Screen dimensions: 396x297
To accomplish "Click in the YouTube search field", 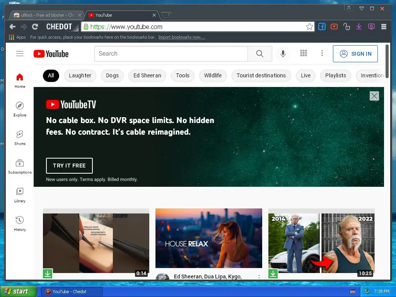I will (x=171, y=53).
